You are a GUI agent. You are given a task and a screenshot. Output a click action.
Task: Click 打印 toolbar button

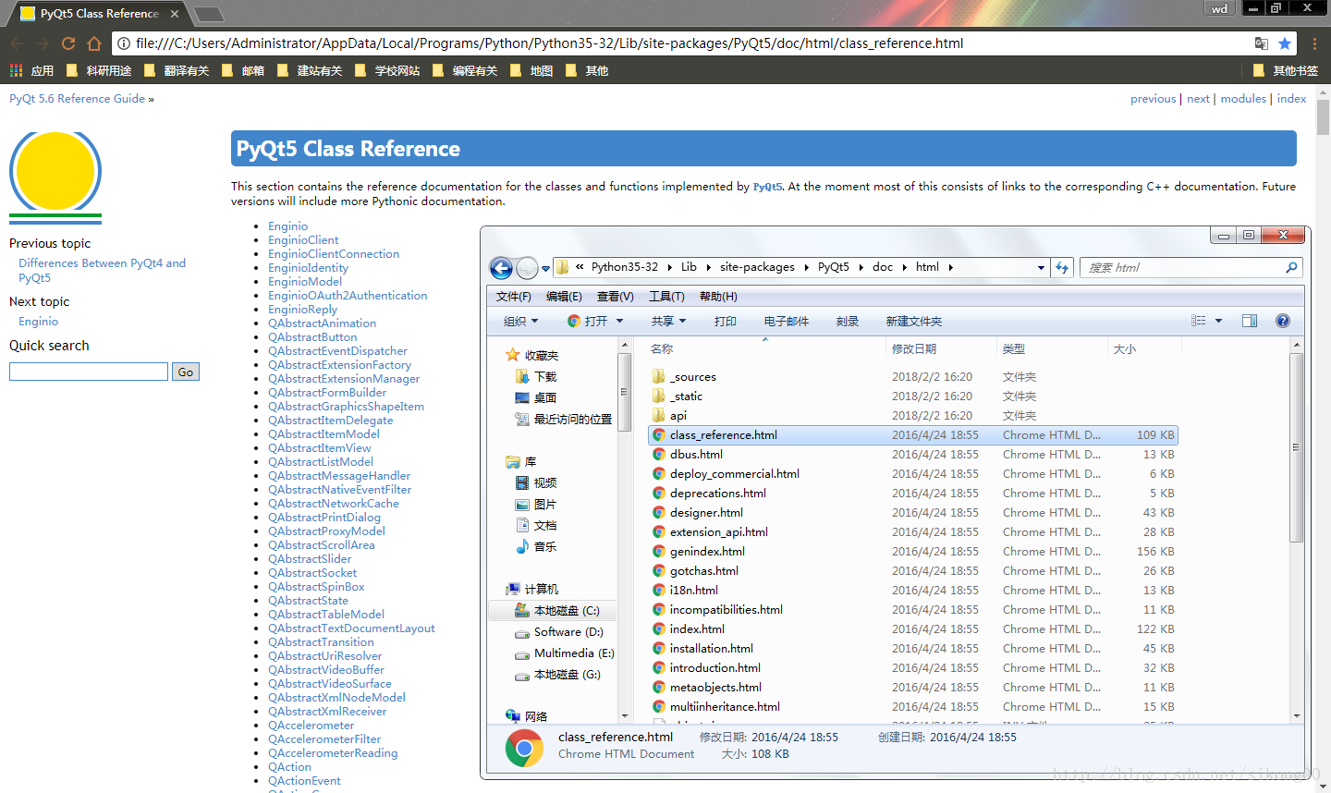coord(725,321)
